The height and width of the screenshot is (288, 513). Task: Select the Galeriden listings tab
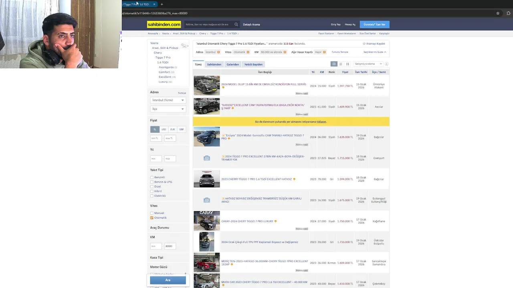[233, 64]
